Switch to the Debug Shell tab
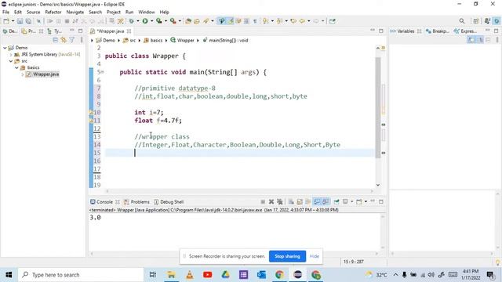502x282 pixels. [x=169, y=202]
